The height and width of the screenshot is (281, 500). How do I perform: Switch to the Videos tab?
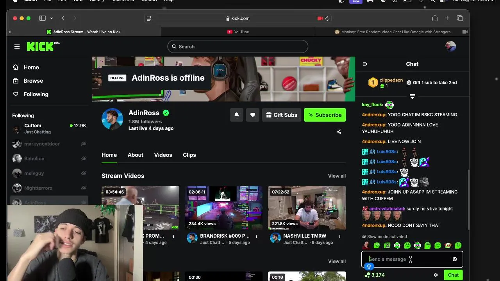pyautogui.click(x=163, y=155)
